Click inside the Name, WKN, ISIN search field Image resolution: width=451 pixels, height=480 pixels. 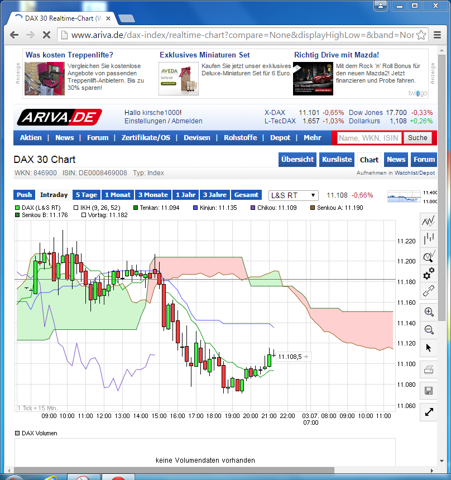(x=367, y=137)
